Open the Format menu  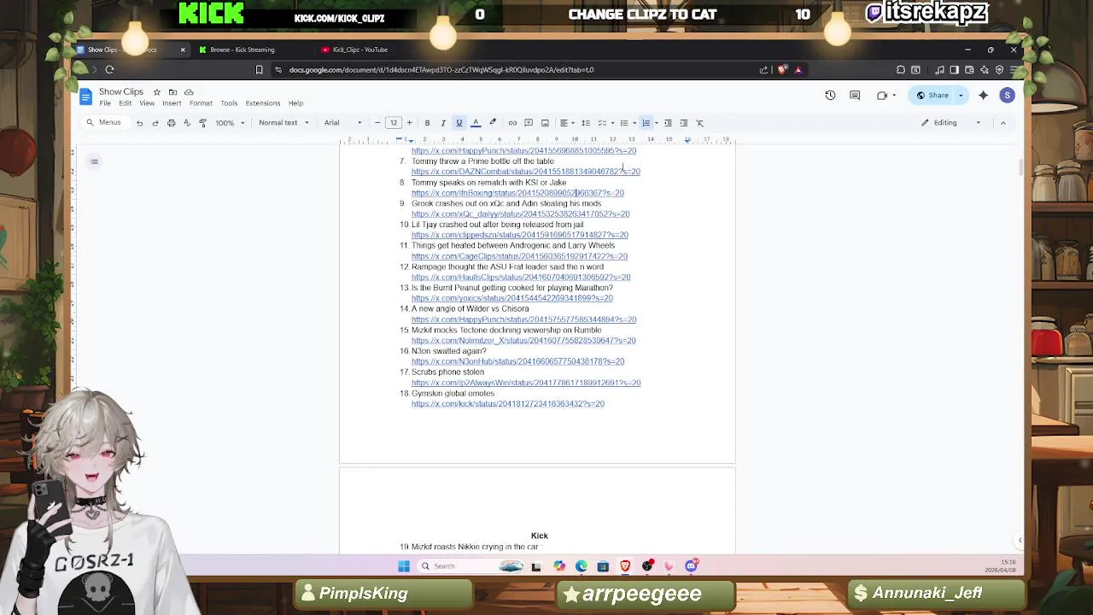[x=201, y=103]
